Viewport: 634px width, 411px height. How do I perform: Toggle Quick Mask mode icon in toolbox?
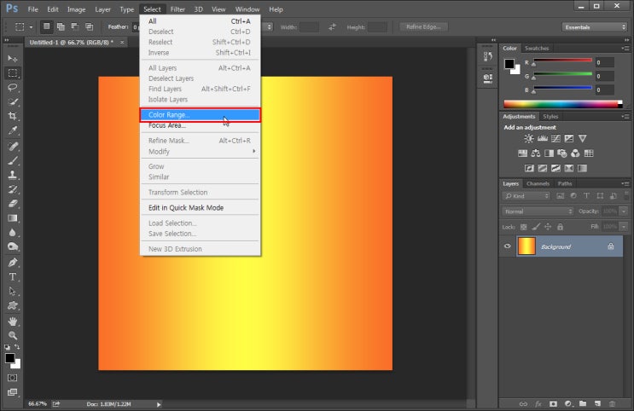tap(13, 378)
